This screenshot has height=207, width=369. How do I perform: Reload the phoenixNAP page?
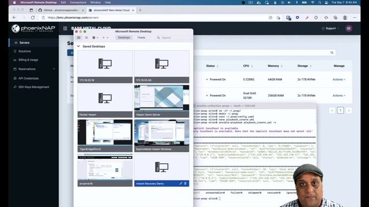coord(33,18)
